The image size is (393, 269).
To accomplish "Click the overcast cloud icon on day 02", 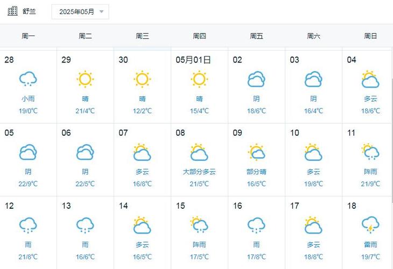I will click(x=256, y=79).
